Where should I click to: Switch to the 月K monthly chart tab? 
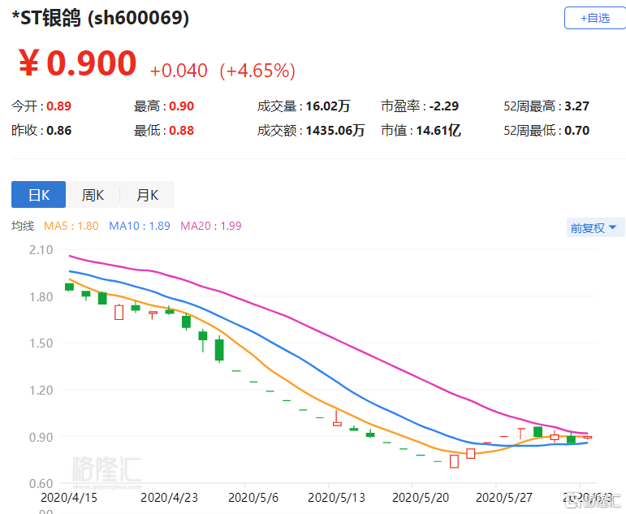coord(147,195)
